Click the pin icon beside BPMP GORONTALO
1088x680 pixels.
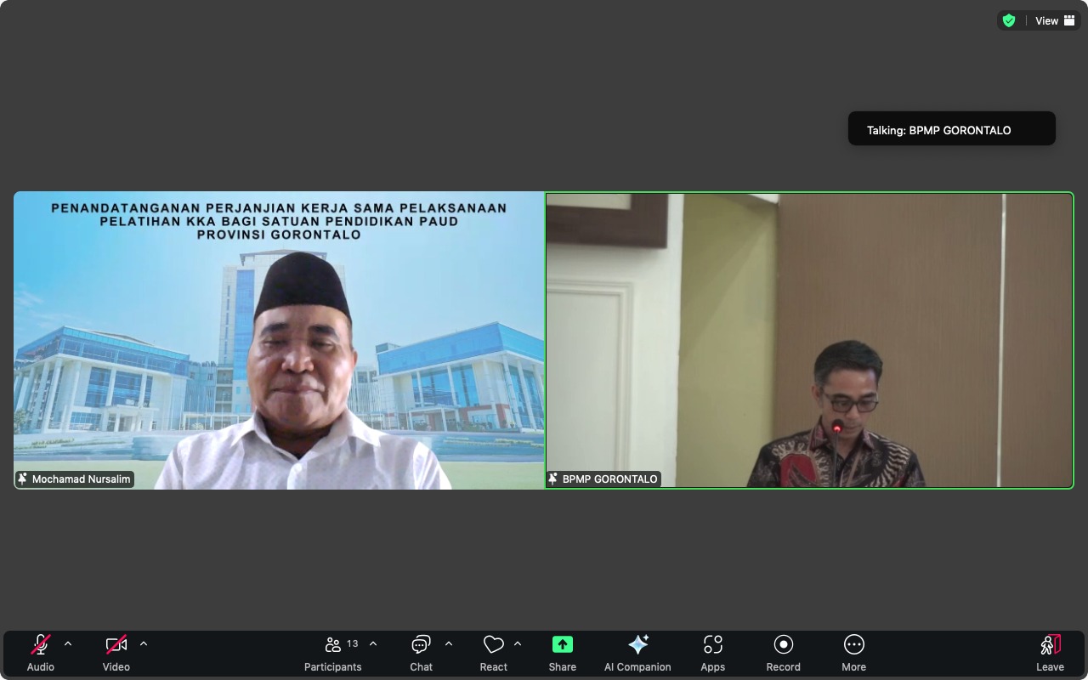click(553, 479)
